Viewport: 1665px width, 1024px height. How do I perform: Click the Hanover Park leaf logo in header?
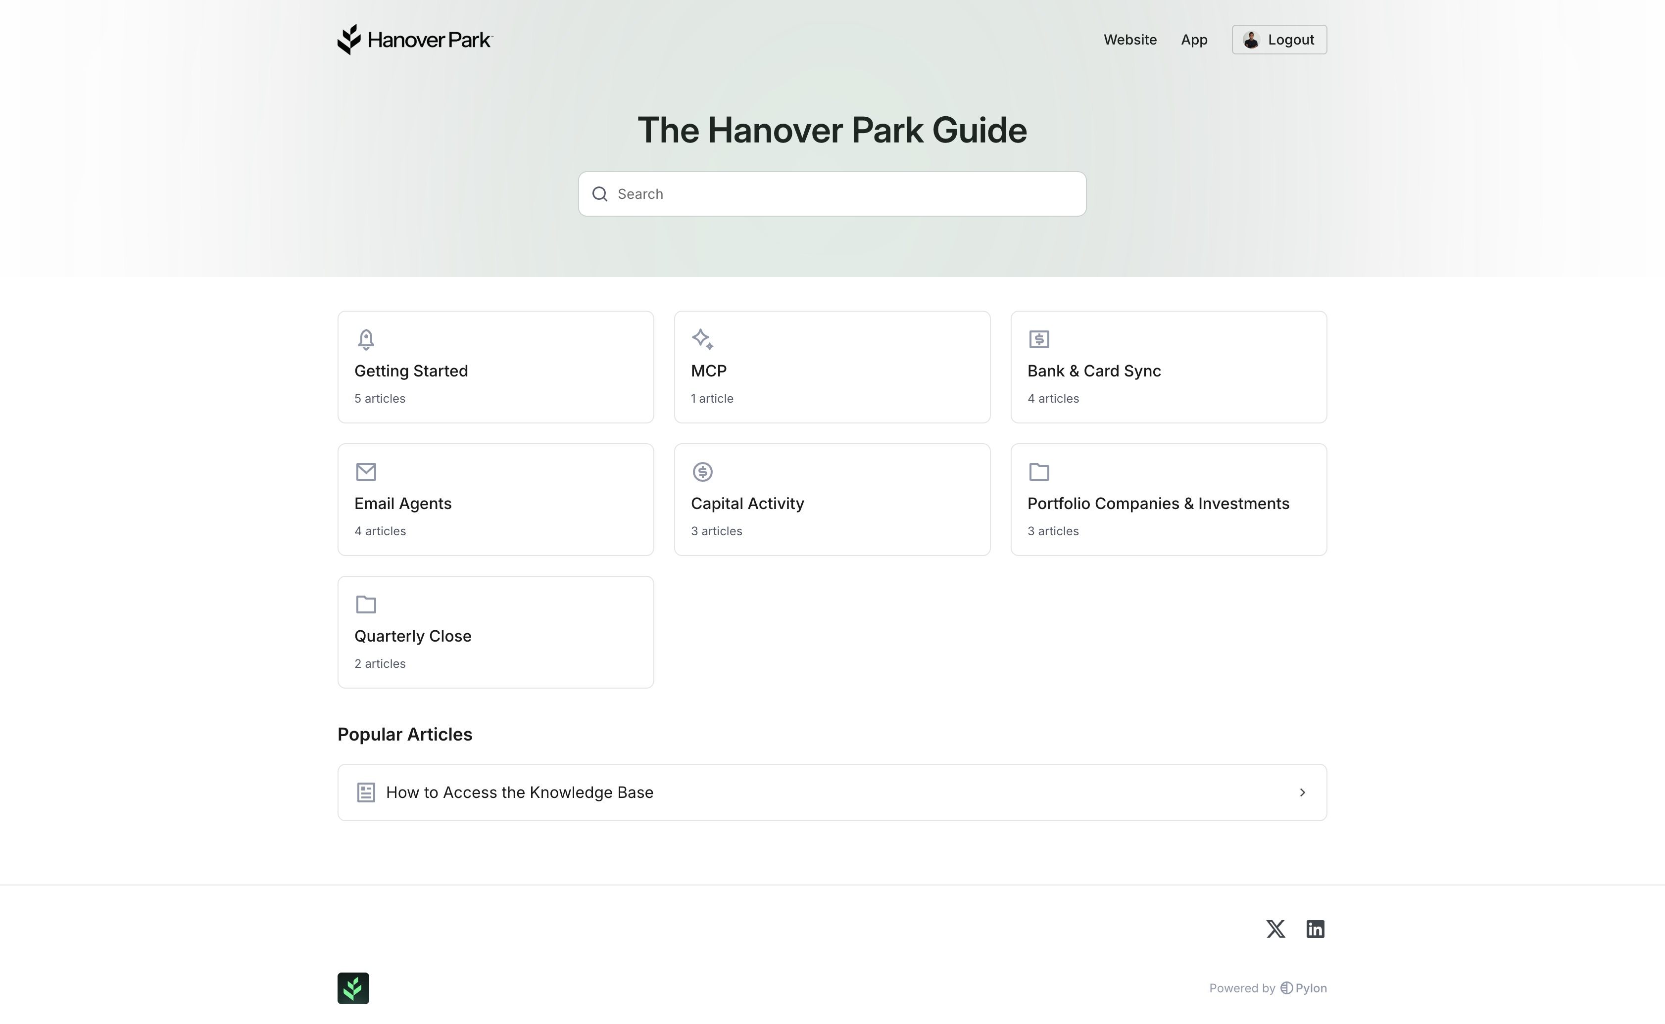click(x=349, y=39)
